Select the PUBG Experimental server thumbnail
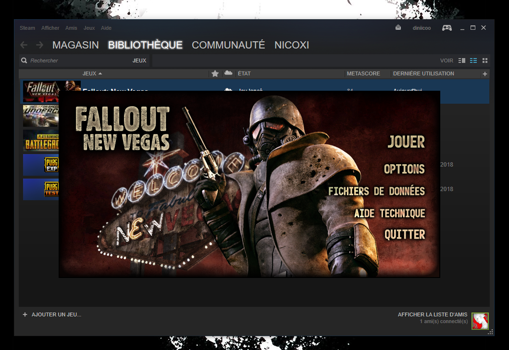Screen dimensions: 509x350 click(x=40, y=165)
